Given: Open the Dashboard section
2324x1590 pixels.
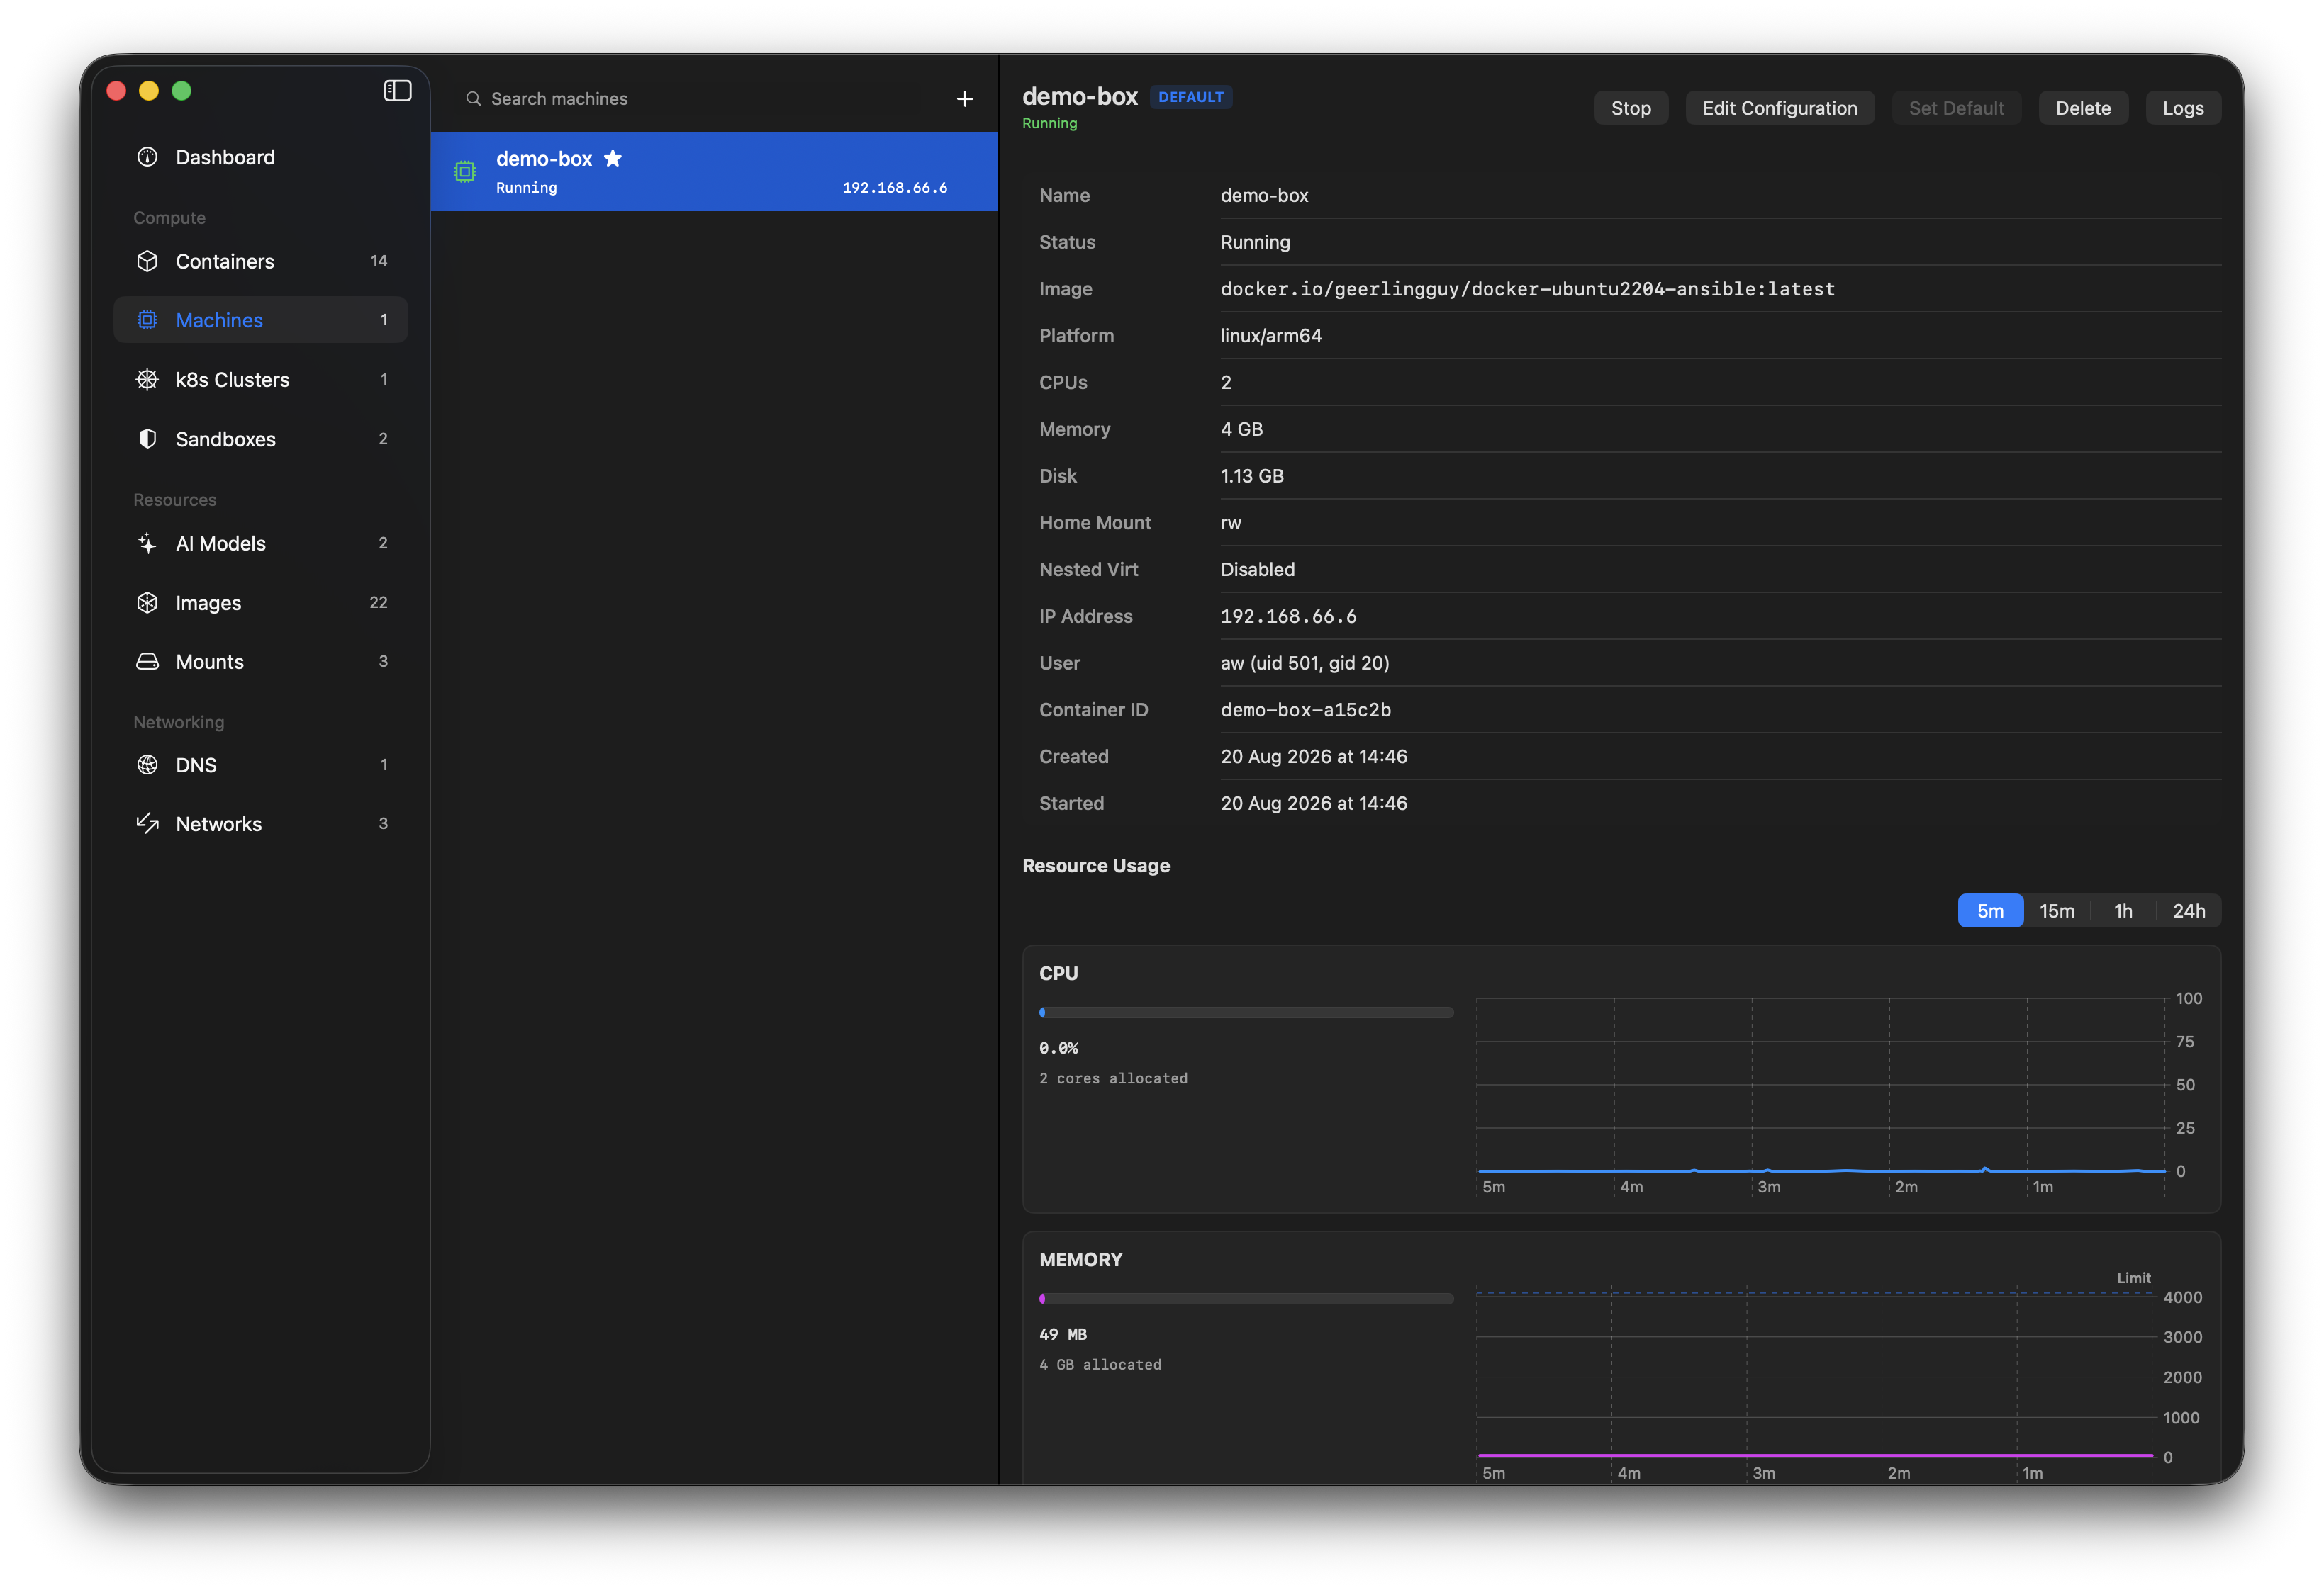Looking at the screenshot, I should [260, 157].
